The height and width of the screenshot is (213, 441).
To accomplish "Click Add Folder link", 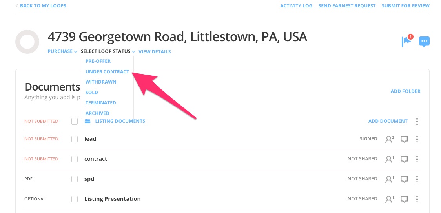I will [x=405, y=91].
